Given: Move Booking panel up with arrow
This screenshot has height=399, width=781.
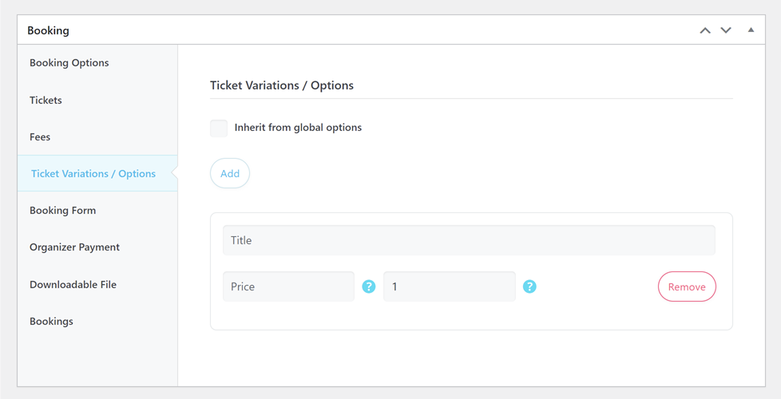Looking at the screenshot, I should pos(705,30).
